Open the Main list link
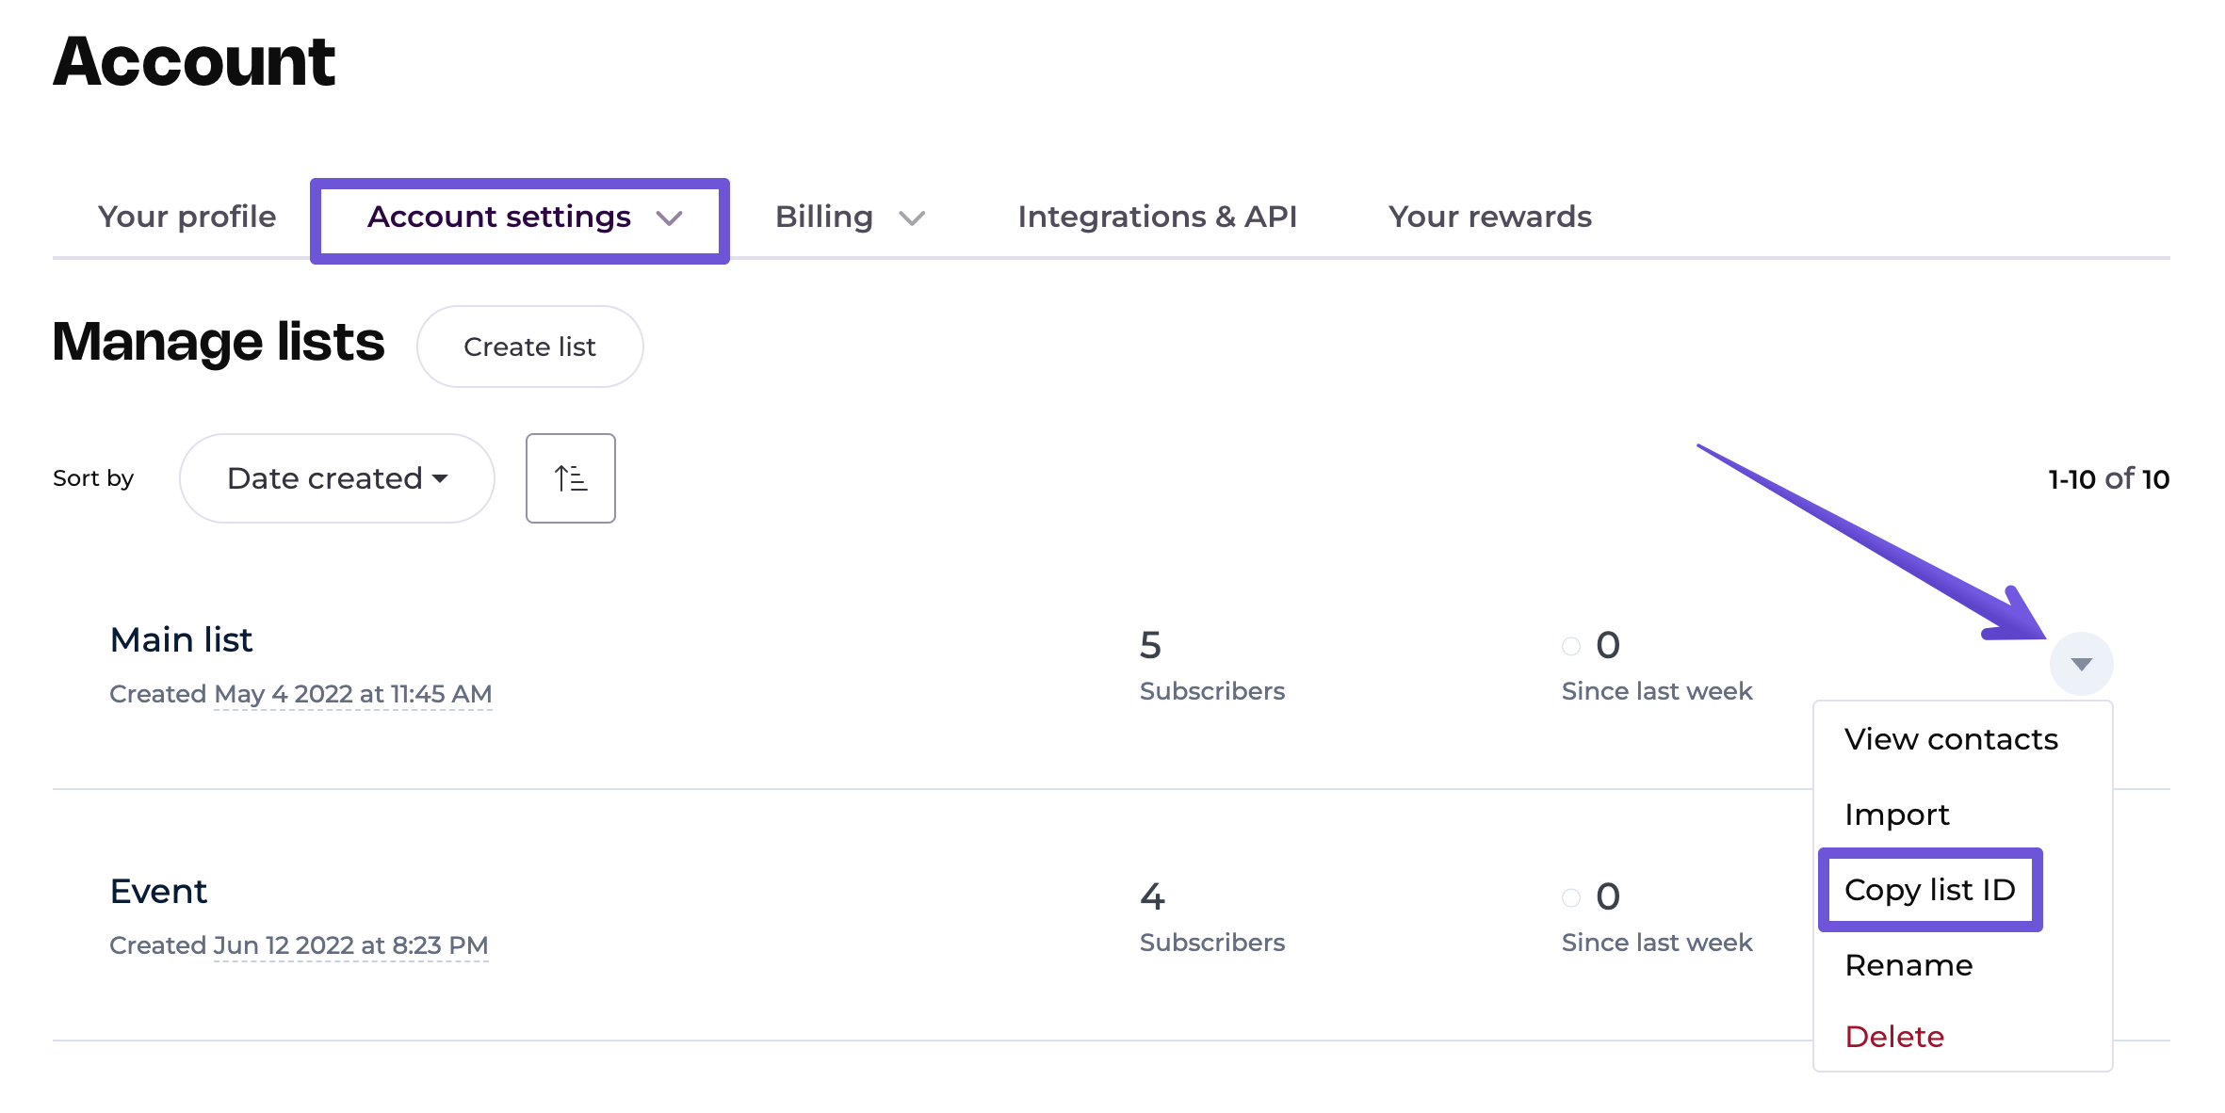The width and height of the screenshot is (2225, 1113). (181, 640)
